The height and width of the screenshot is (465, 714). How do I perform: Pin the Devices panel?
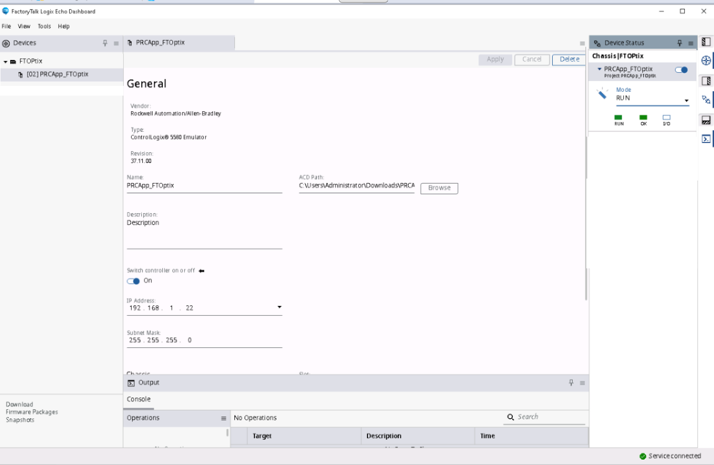point(105,43)
